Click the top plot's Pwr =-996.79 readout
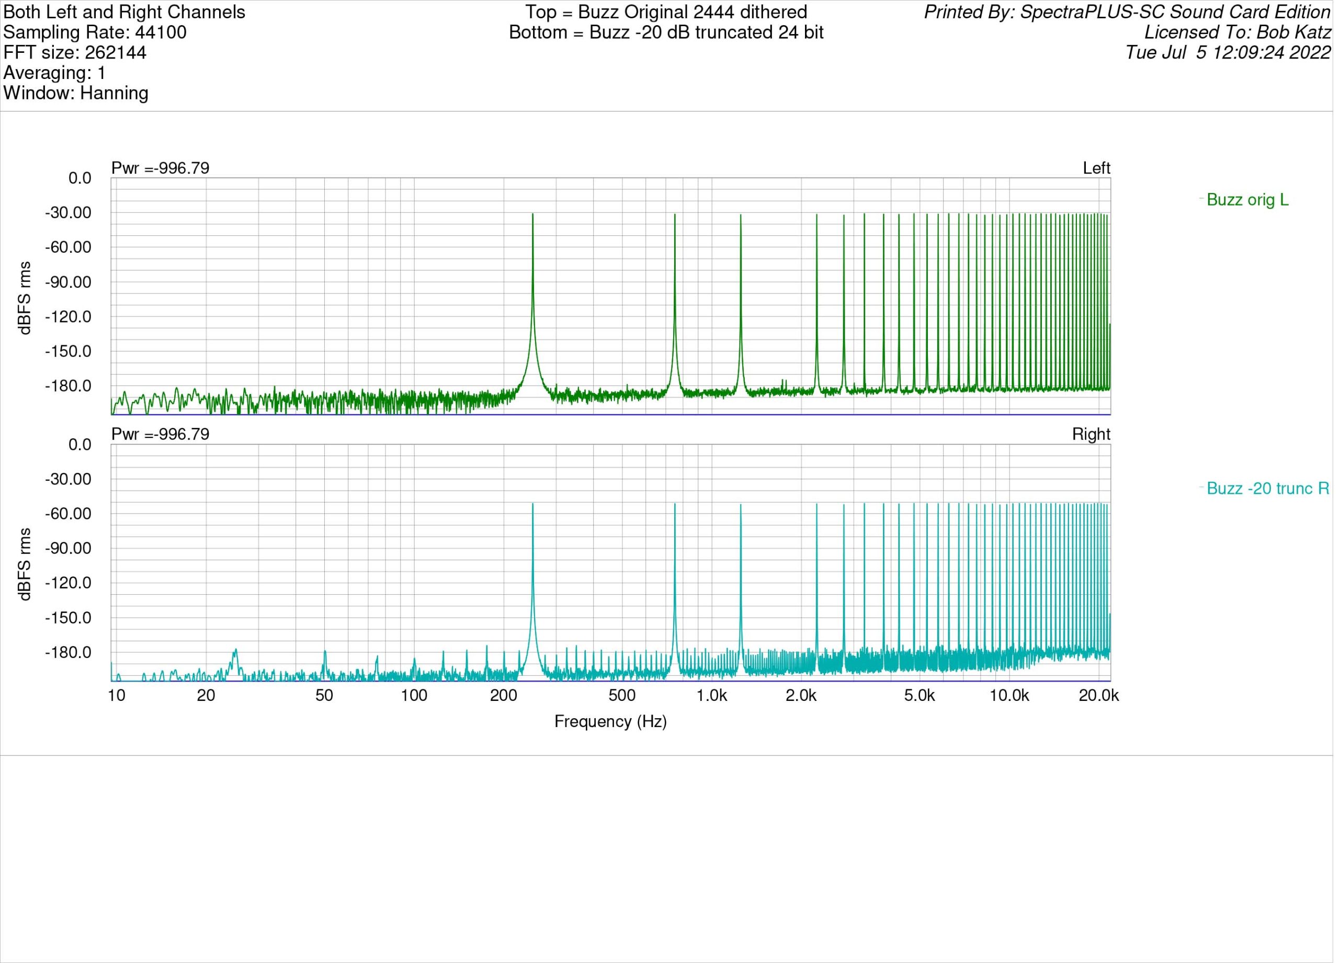 point(161,168)
